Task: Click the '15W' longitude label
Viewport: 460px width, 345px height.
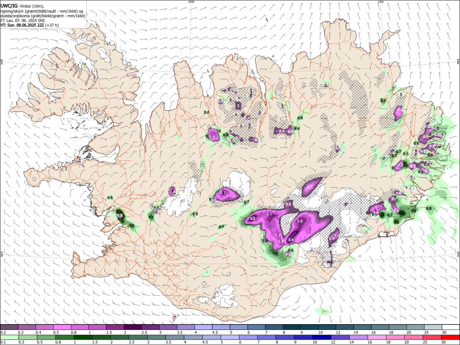Action: click(x=381, y=2)
